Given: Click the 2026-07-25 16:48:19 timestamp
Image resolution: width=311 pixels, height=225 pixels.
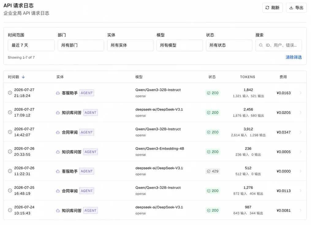Looking at the screenshot, I should [24, 190].
